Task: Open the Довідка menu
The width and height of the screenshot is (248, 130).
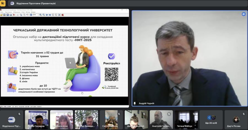Action: [33, 12]
